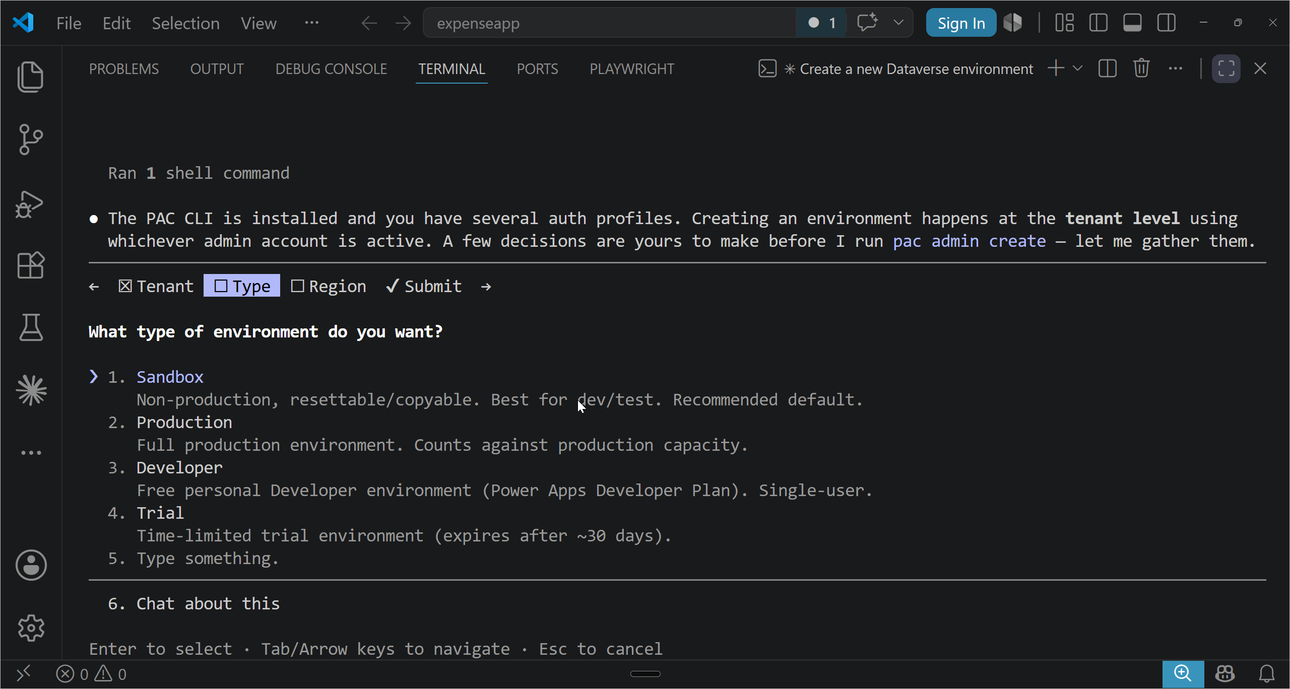The width and height of the screenshot is (1290, 689).
Task: Click the Create a new Dataverse environment terminal label
Action: tap(896, 68)
